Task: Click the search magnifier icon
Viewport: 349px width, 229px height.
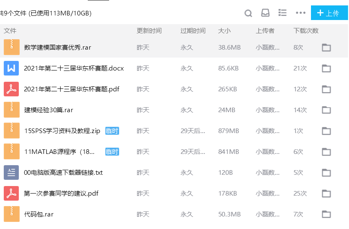Action: click(248, 13)
